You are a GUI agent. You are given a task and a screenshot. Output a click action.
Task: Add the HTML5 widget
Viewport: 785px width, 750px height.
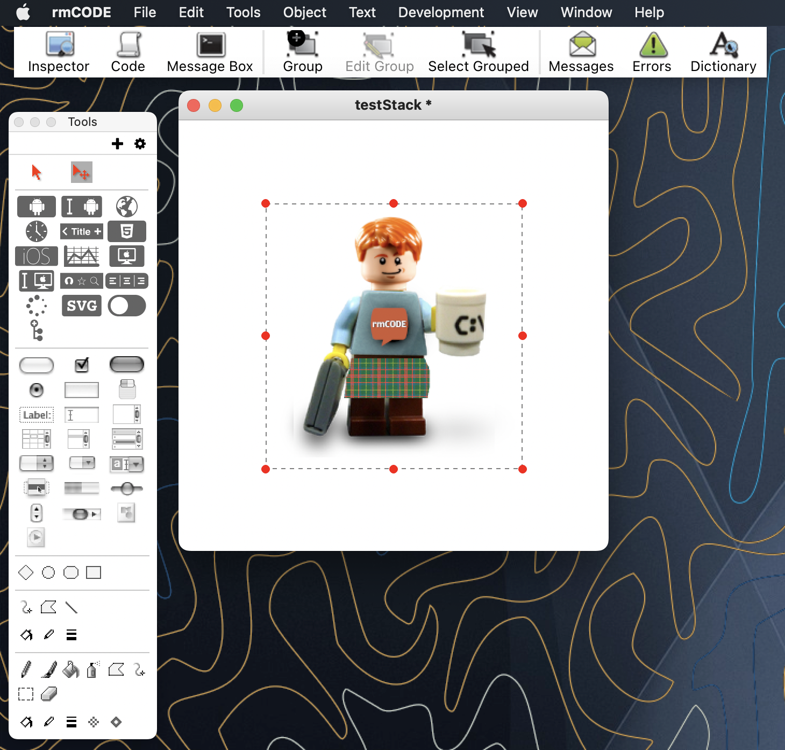pyautogui.click(x=127, y=231)
